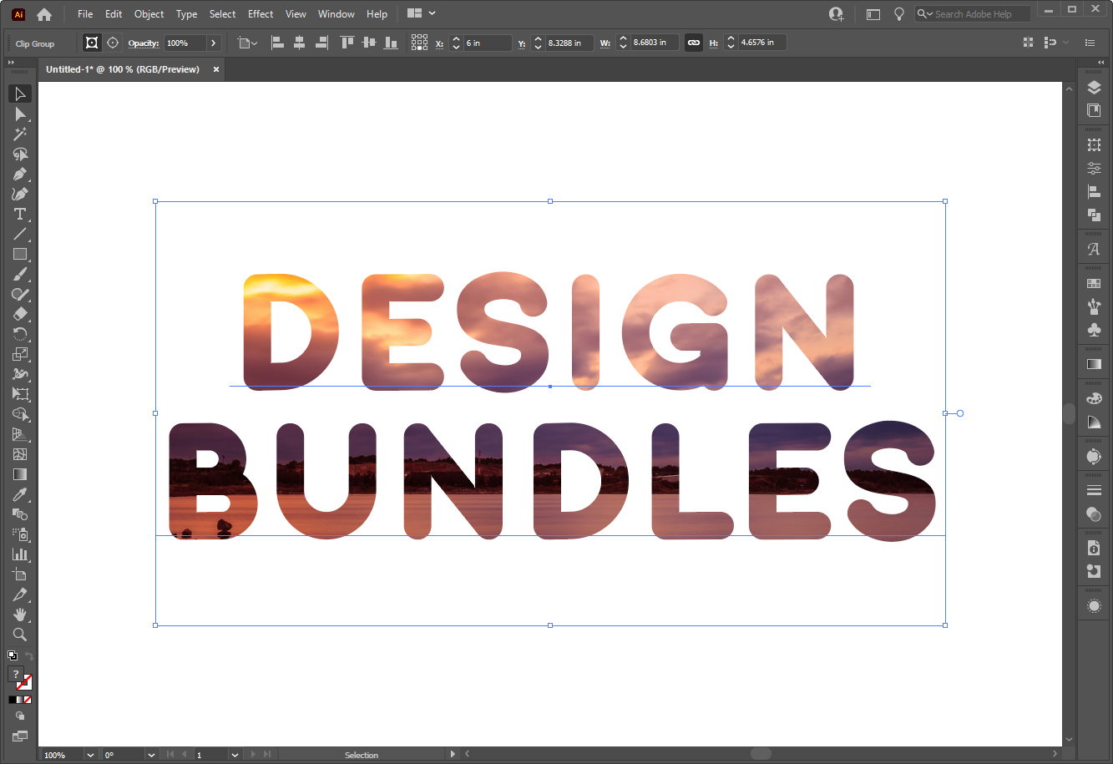
Task: Toggle Edit Clipping Path button
Action: 92,43
